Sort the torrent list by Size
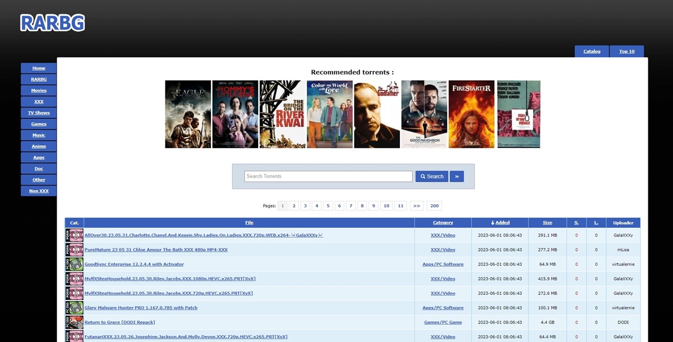The height and width of the screenshot is (342, 673). tap(547, 223)
